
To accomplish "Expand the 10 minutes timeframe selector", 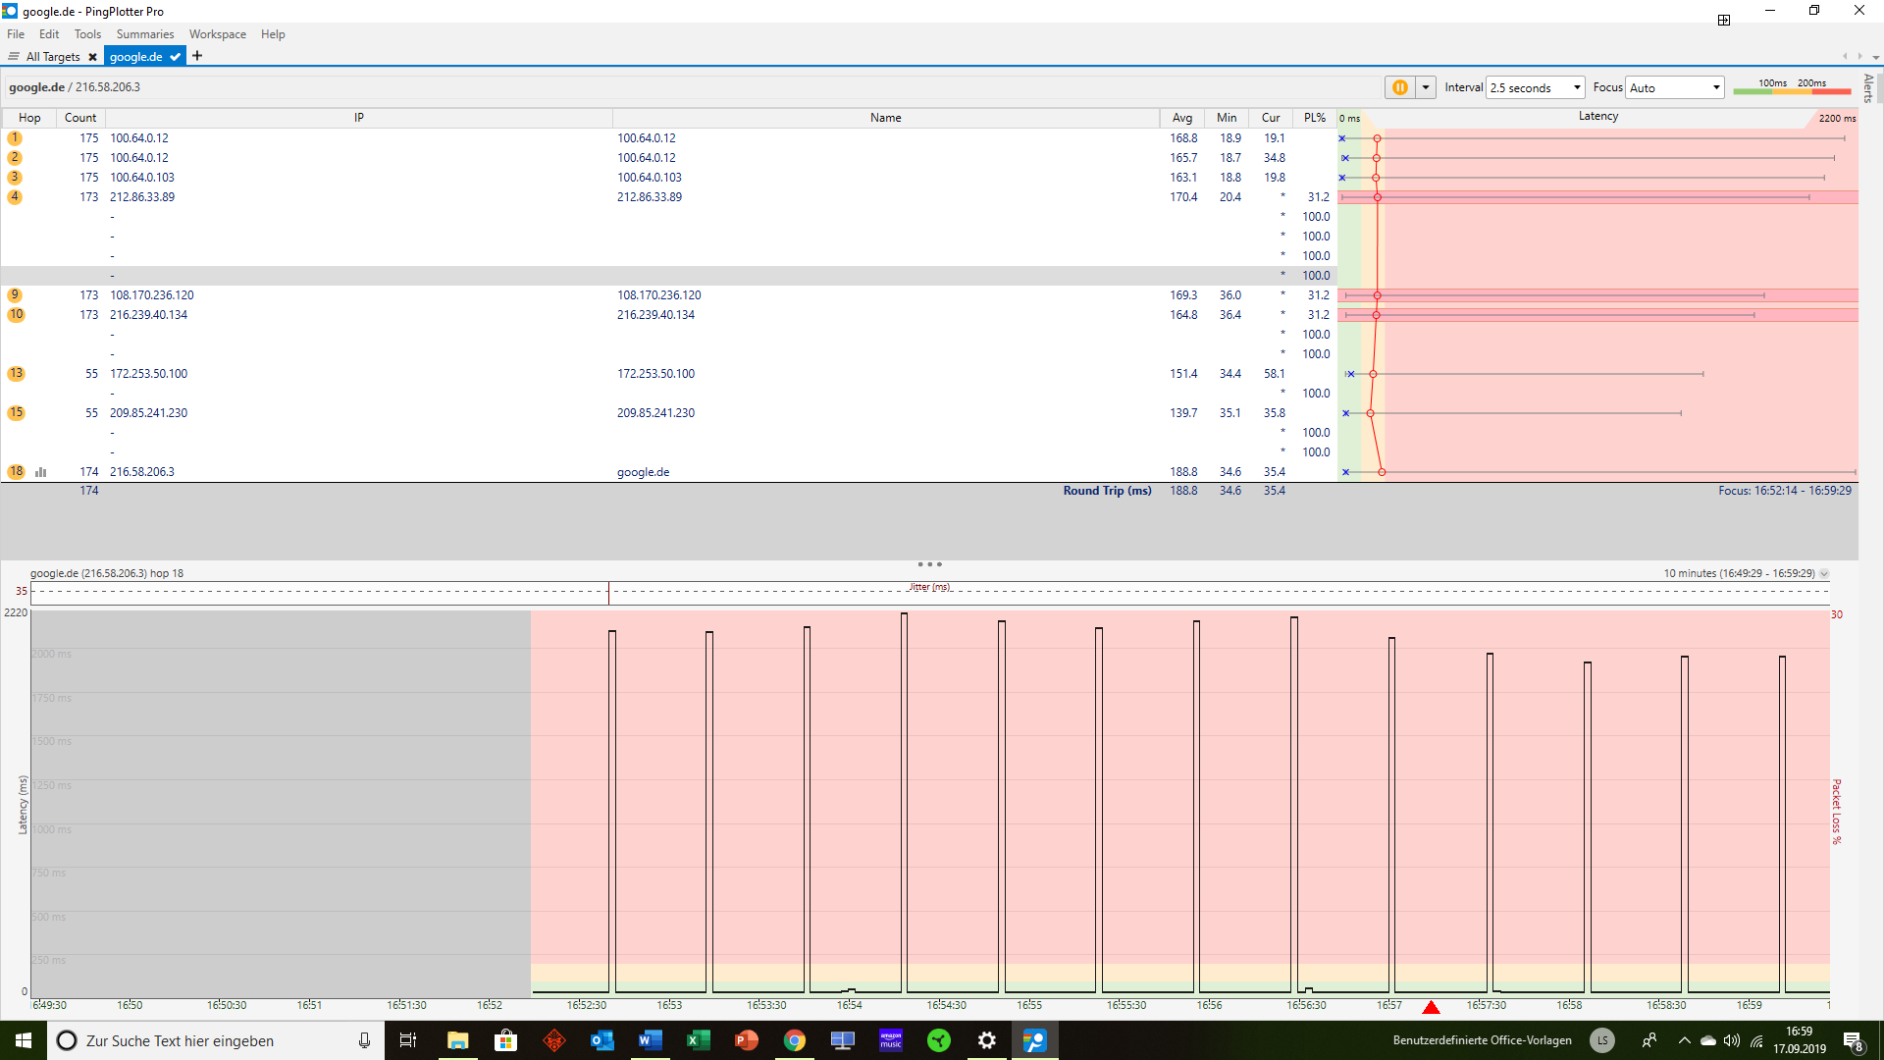I will pyautogui.click(x=1824, y=574).
